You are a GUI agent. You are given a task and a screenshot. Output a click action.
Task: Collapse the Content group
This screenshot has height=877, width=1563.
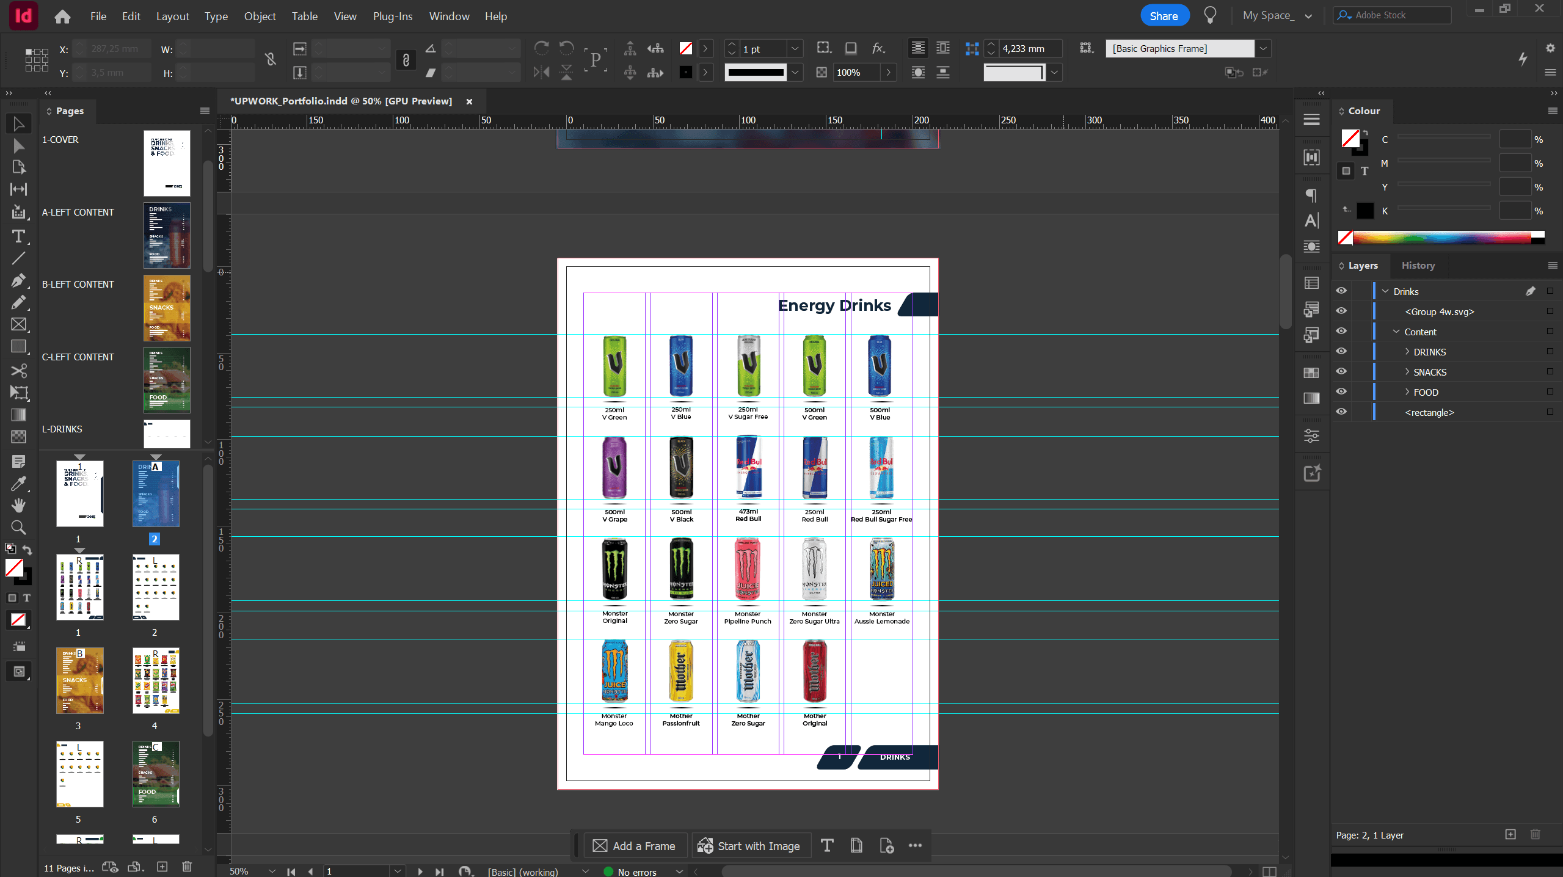(x=1396, y=332)
